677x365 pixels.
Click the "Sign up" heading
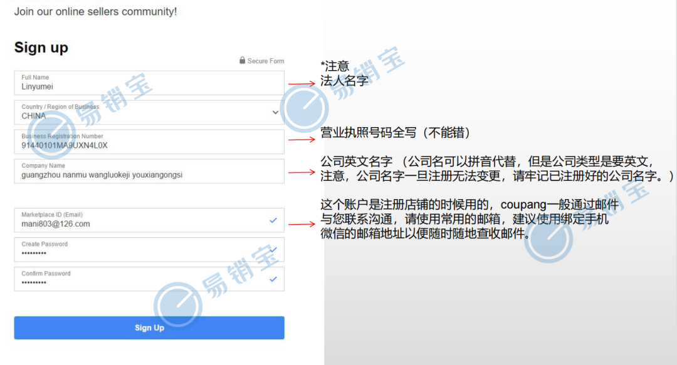41,48
